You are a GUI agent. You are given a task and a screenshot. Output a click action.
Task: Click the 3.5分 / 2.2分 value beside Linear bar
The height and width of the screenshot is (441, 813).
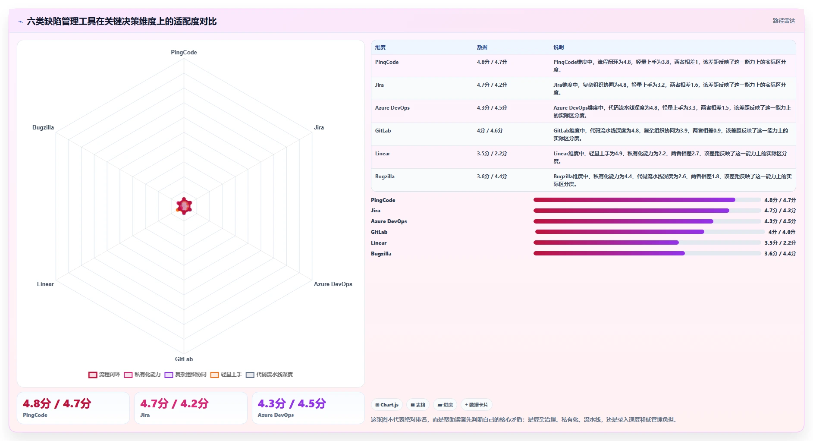(780, 243)
